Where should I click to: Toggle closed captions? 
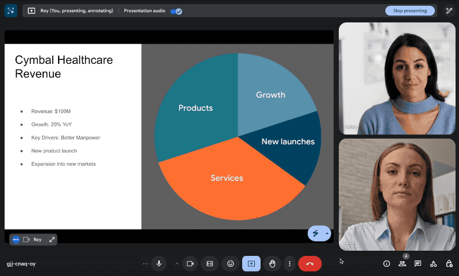(210, 263)
